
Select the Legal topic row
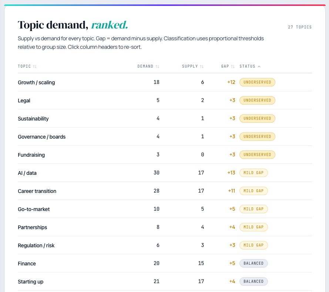click(x=165, y=100)
